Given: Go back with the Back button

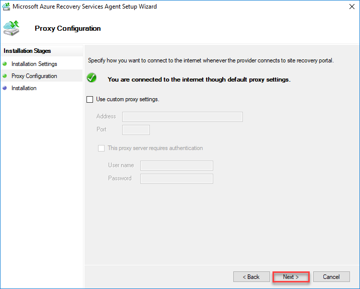Looking at the screenshot, I should pos(251,277).
